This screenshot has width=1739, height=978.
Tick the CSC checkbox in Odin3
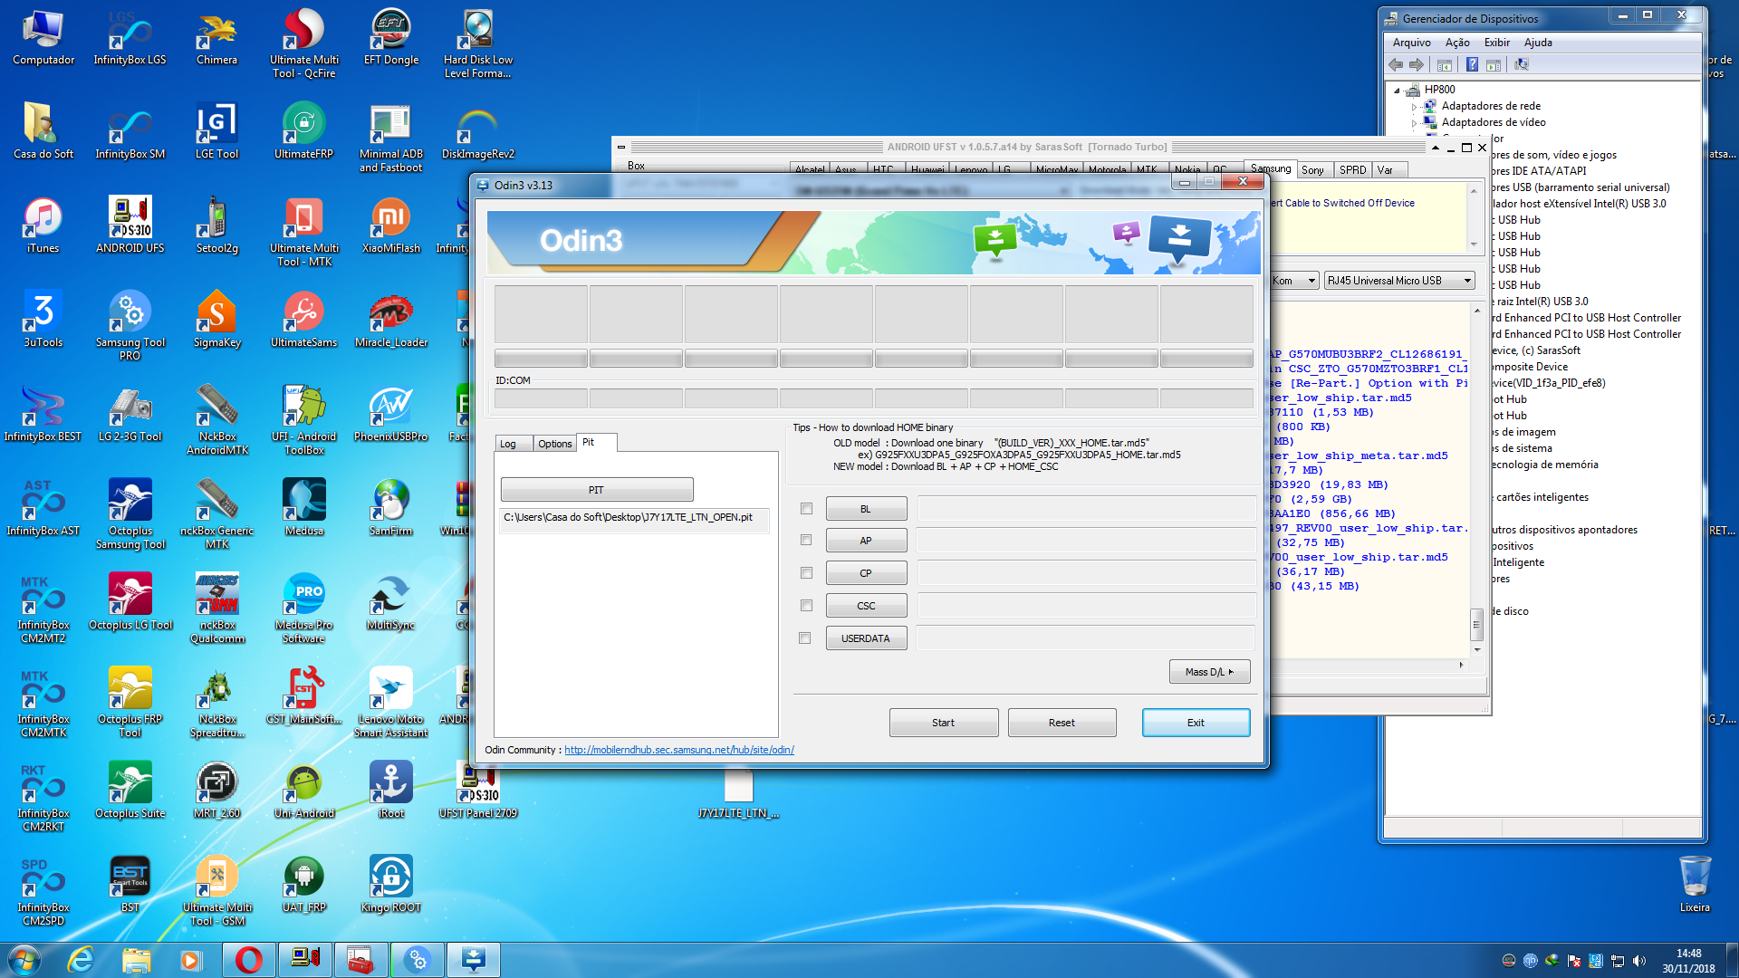(x=806, y=606)
